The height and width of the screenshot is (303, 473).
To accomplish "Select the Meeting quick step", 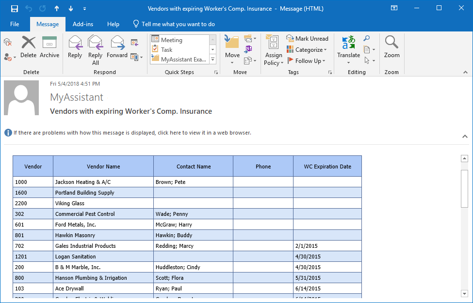I will pos(179,40).
